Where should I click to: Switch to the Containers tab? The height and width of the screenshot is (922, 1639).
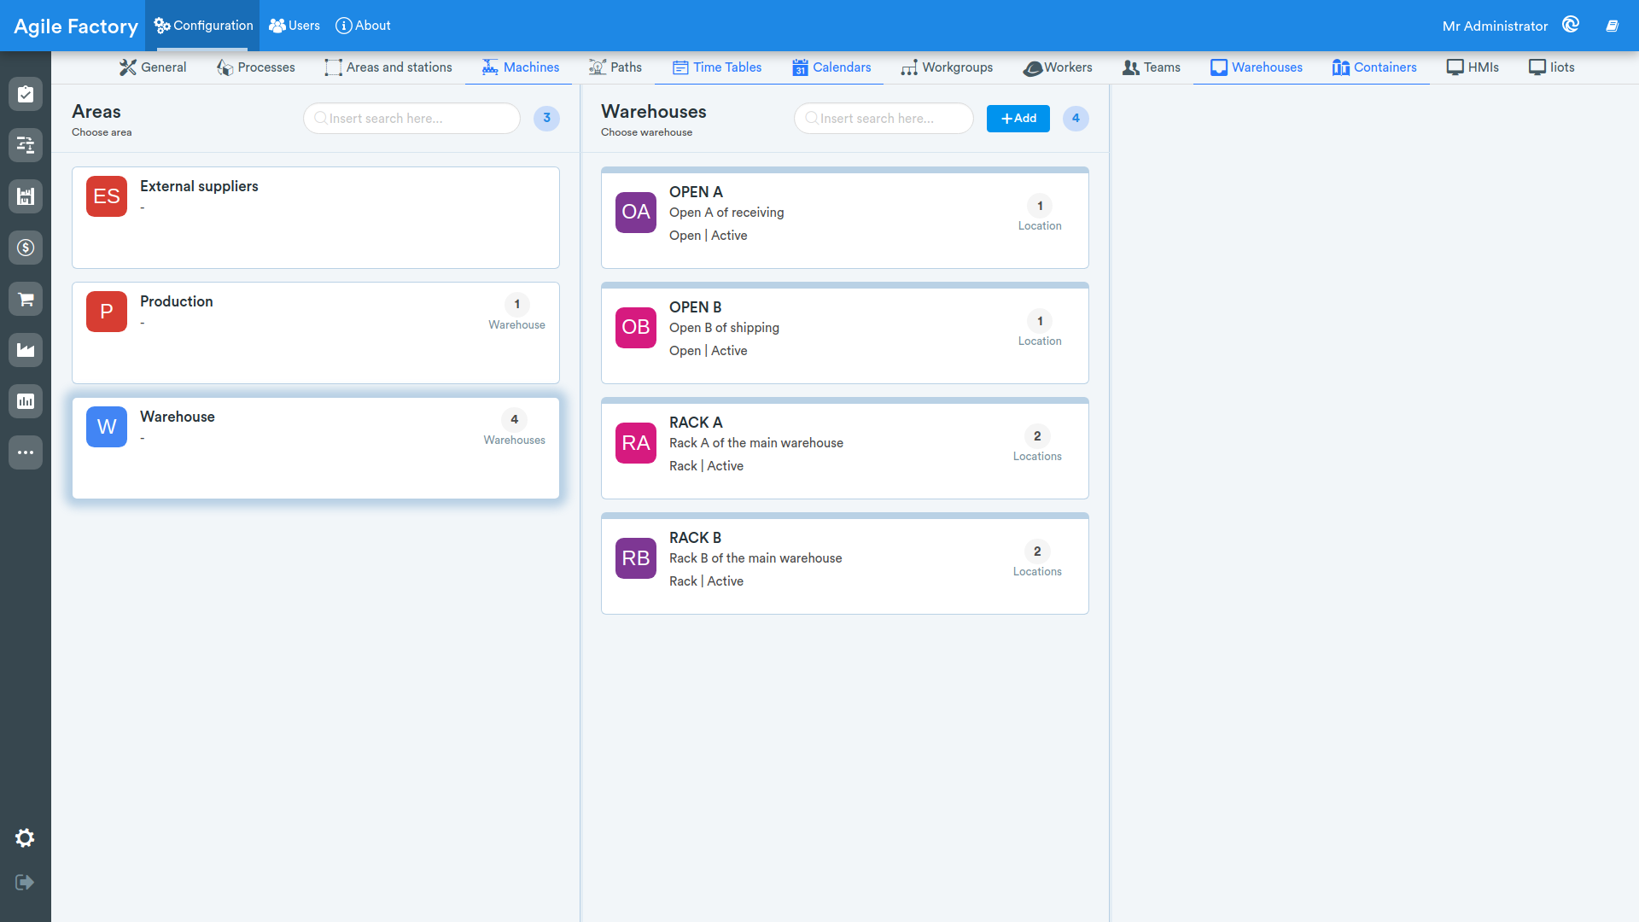point(1374,67)
